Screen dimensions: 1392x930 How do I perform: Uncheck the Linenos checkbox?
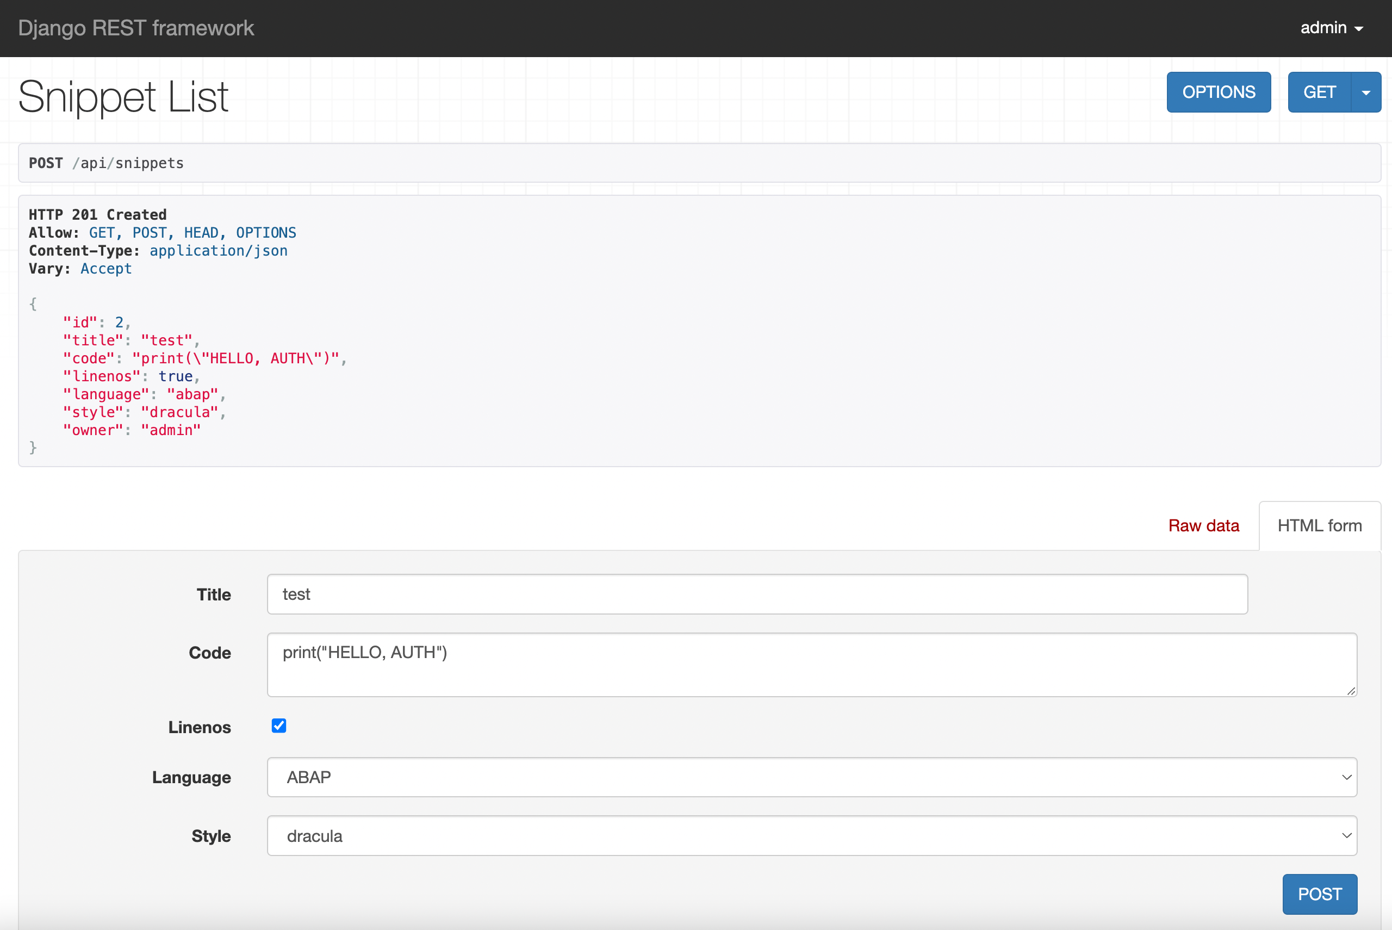278,726
